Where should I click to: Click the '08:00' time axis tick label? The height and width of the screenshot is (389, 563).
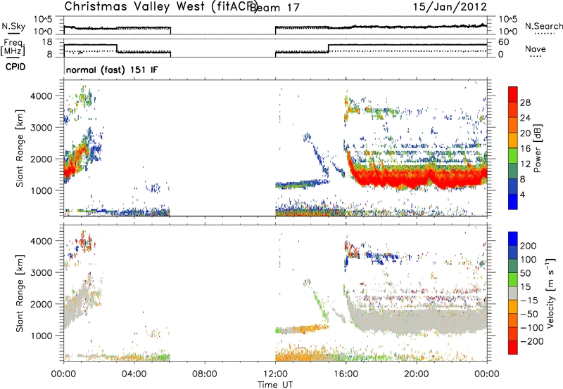click(205, 374)
